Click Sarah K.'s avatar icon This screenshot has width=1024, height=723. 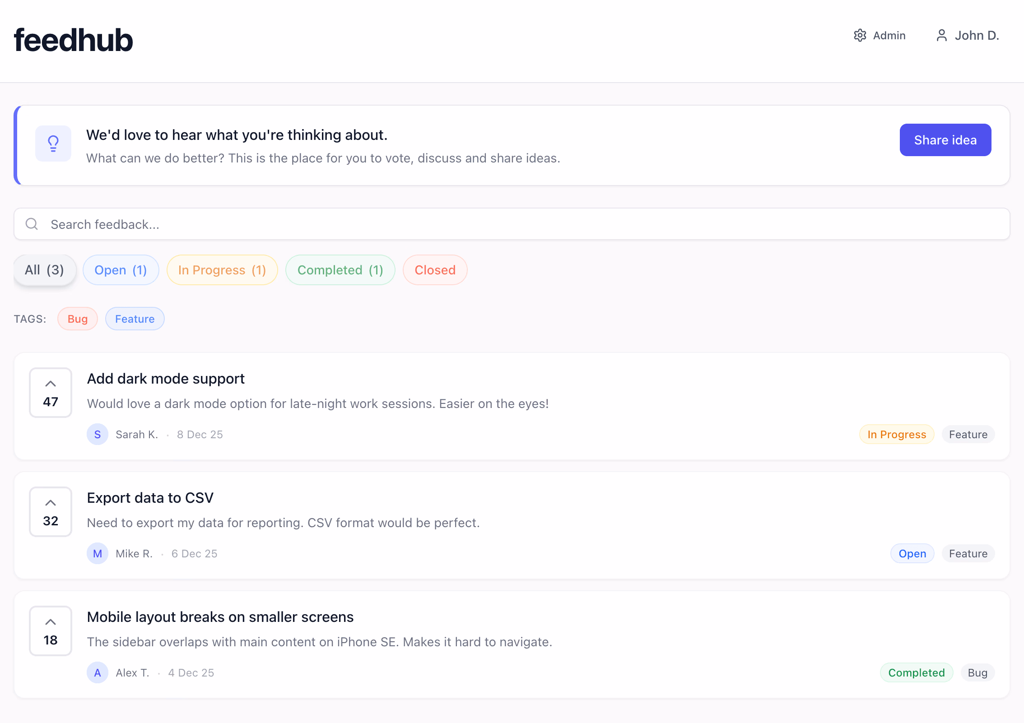pos(97,434)
